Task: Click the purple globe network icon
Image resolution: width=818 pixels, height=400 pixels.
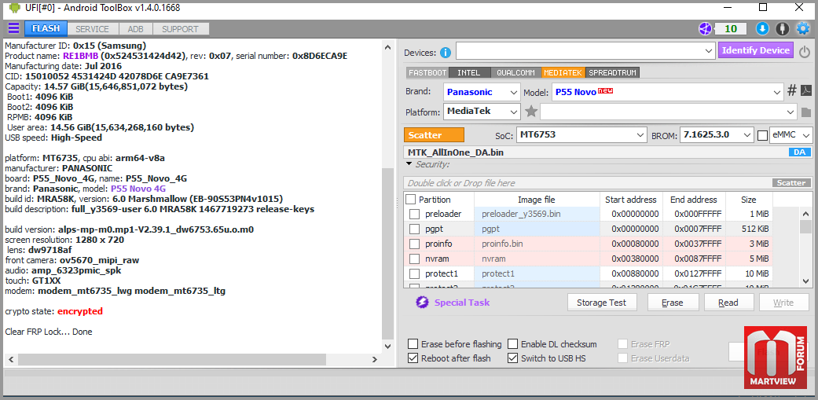Action: (706, 28)
